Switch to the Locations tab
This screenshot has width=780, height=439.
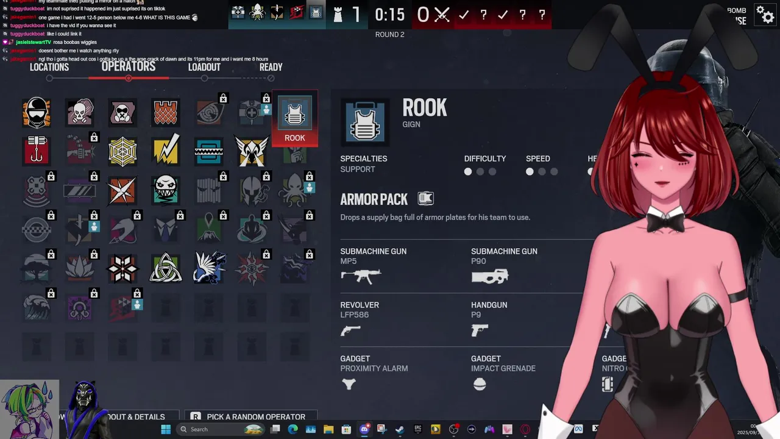click(49, 67)
